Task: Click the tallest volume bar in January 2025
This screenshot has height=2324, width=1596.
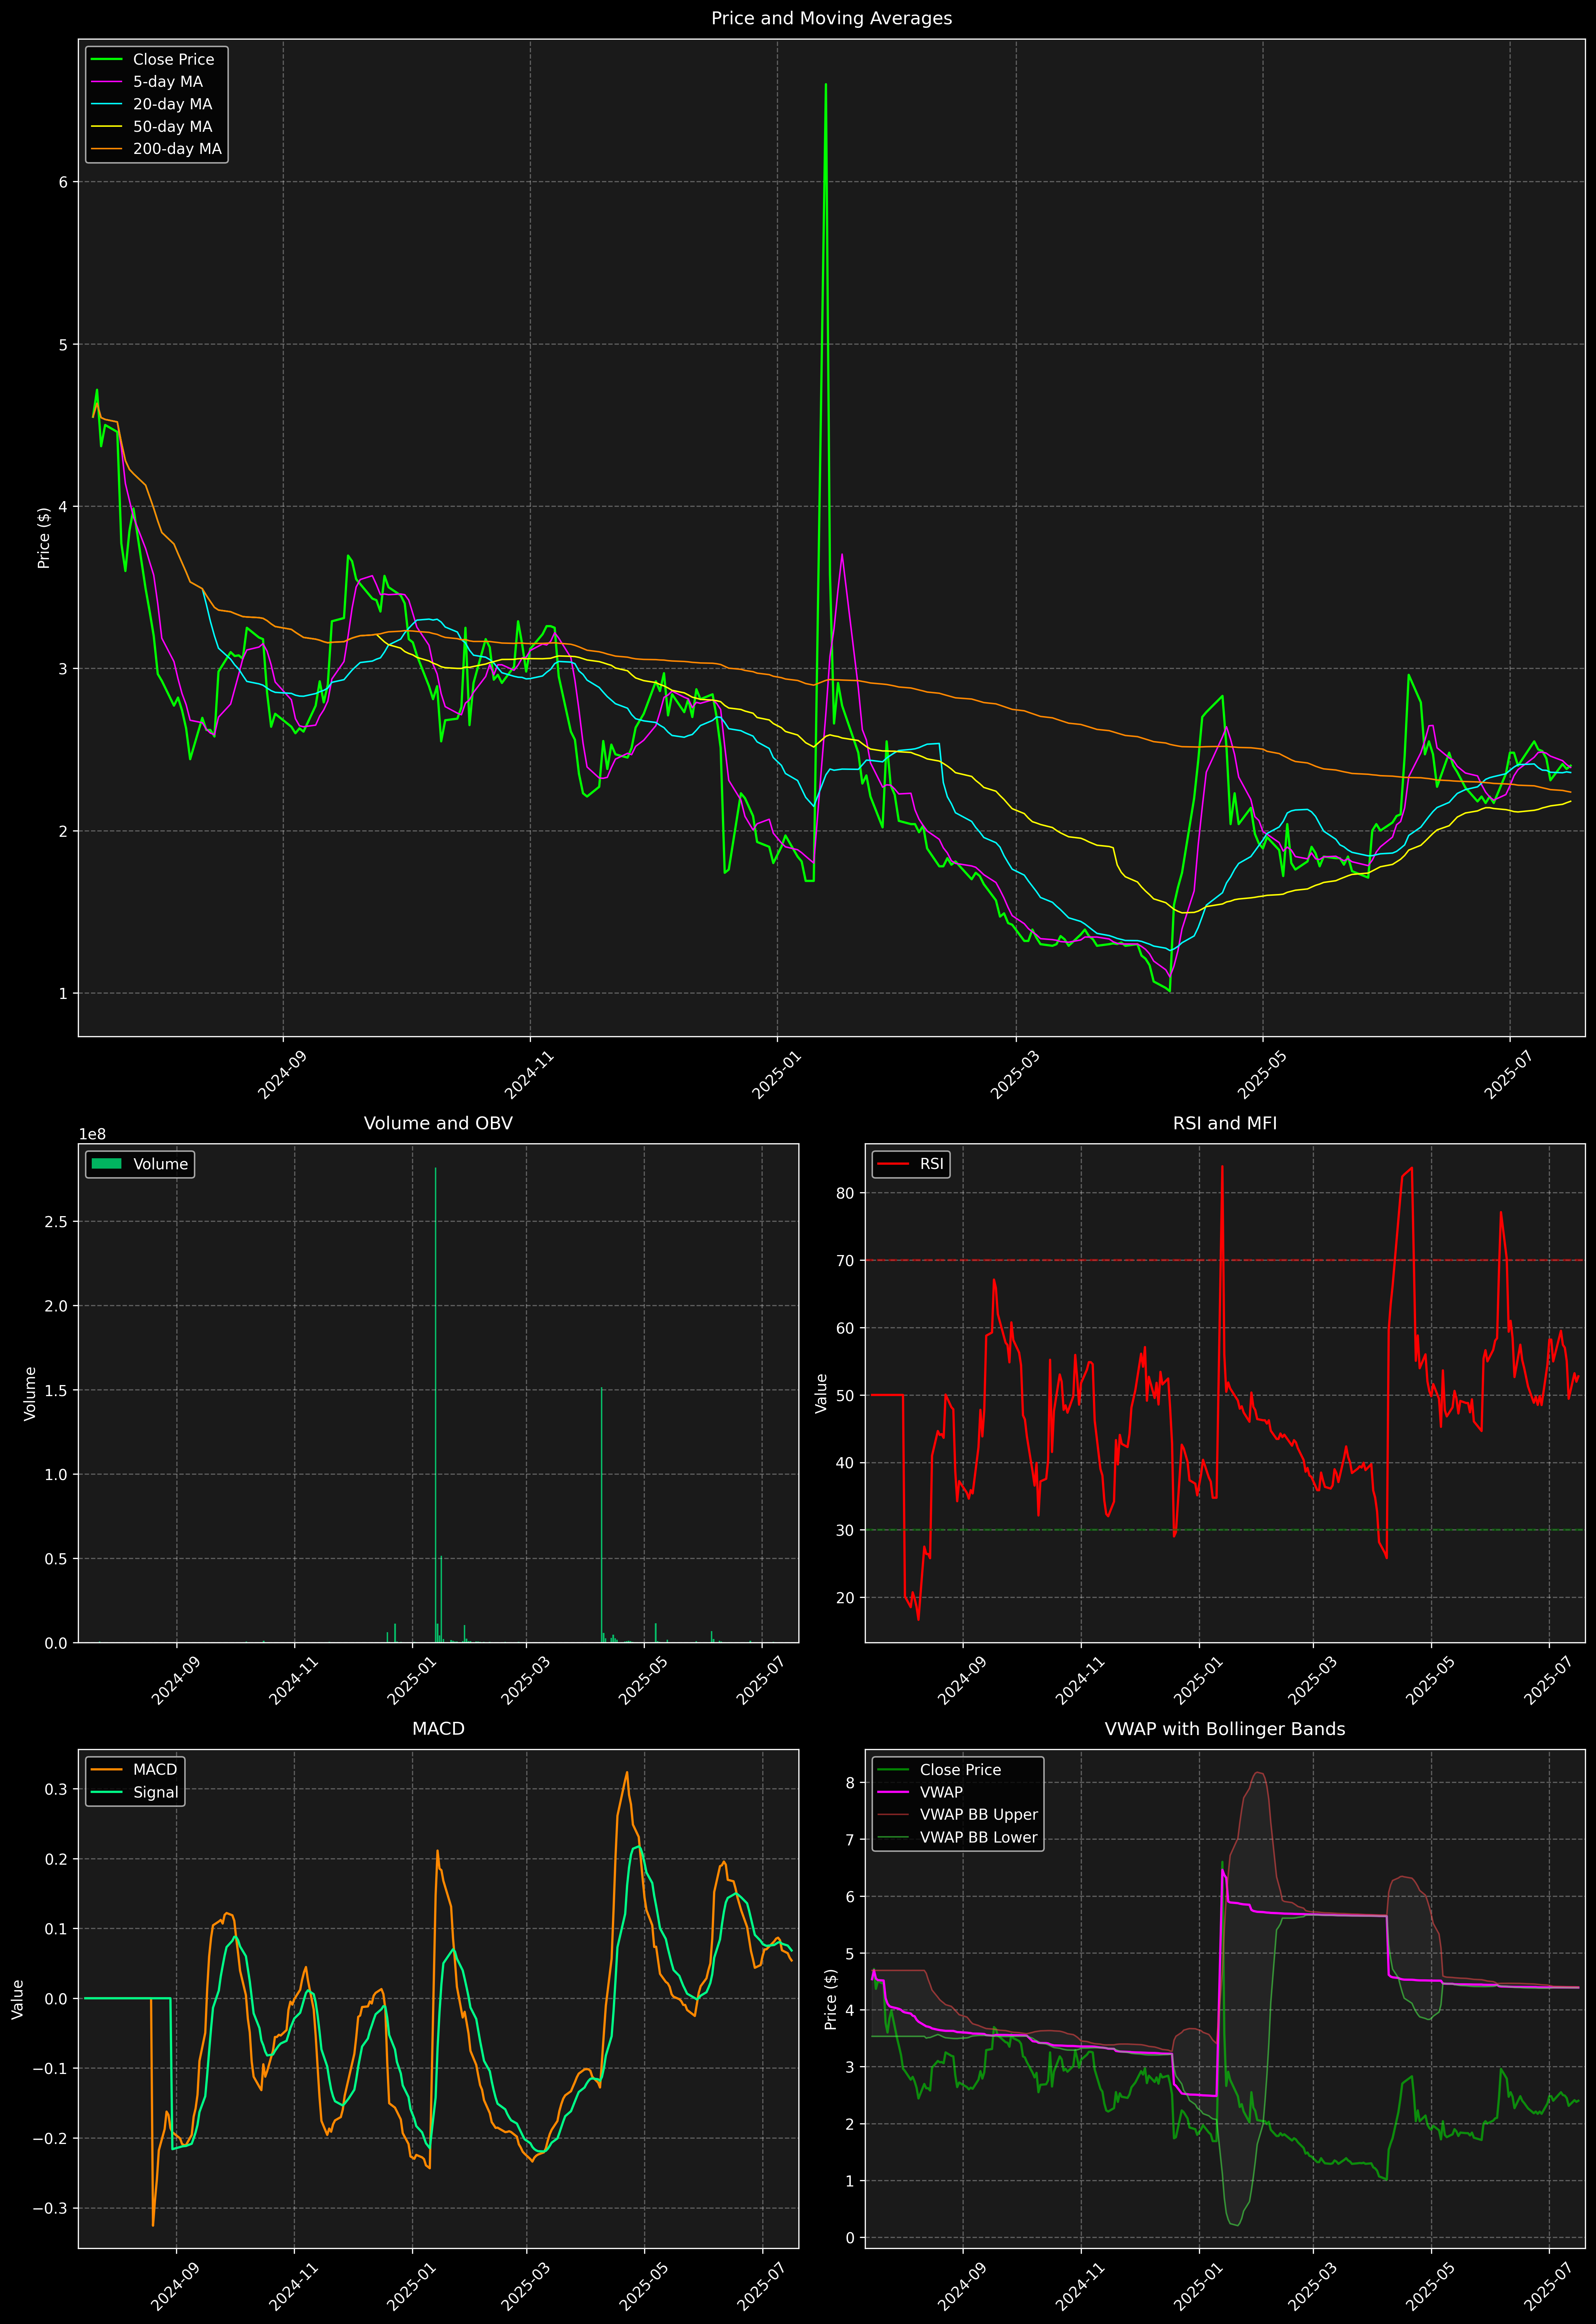Action: tap(435, 1405)
